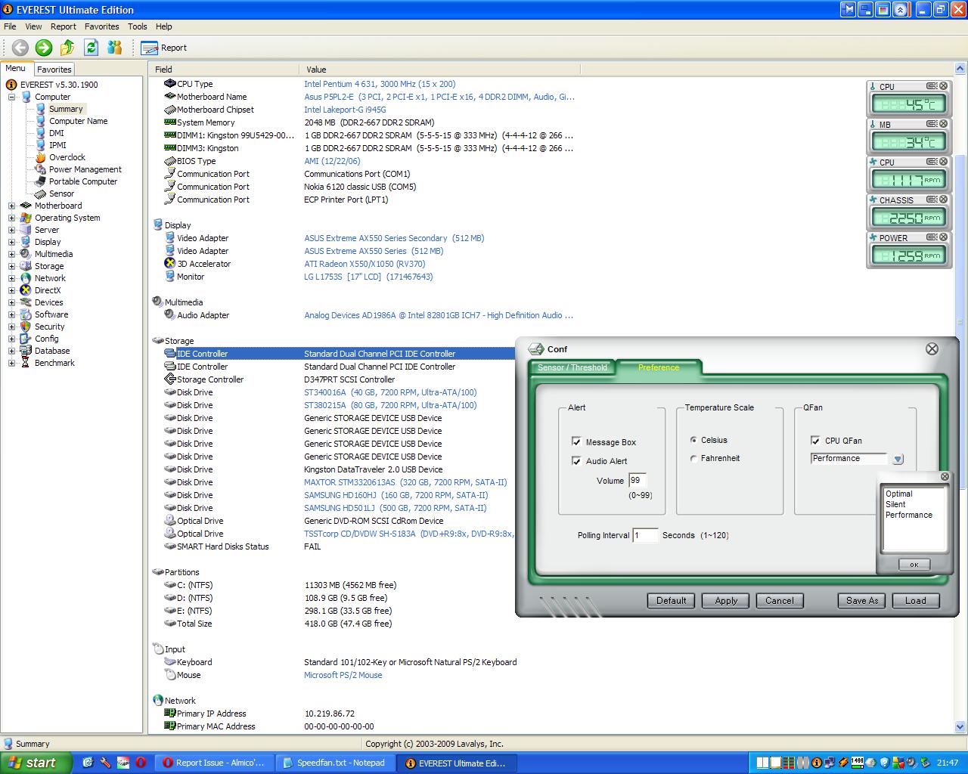Open the Tools menu
968x774 pixels.
coord(138,26)
